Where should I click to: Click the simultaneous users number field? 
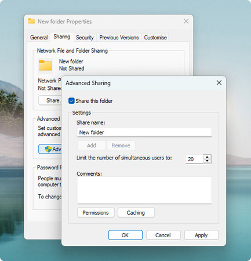tap(194, 159)
